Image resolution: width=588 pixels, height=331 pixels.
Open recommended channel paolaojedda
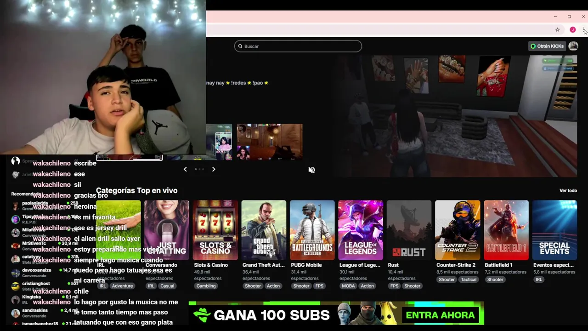[x=45, y=205]
